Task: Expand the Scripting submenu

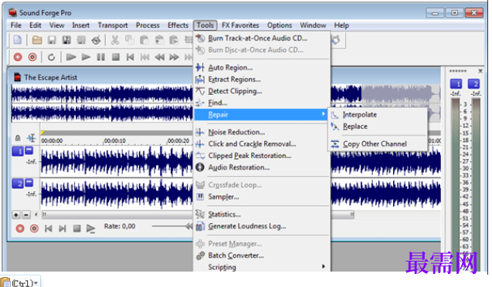Action: [x=262, y=267]
